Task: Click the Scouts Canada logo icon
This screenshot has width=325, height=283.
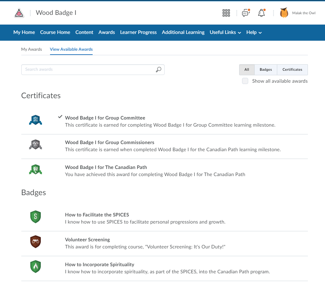Action: pos(19,13)
